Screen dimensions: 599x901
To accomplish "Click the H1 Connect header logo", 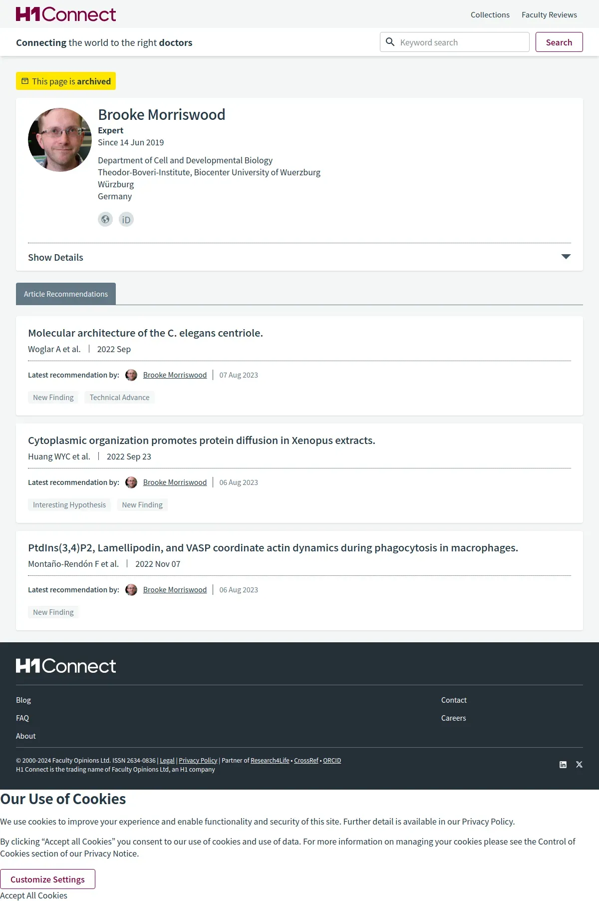I will click(66, 14).
